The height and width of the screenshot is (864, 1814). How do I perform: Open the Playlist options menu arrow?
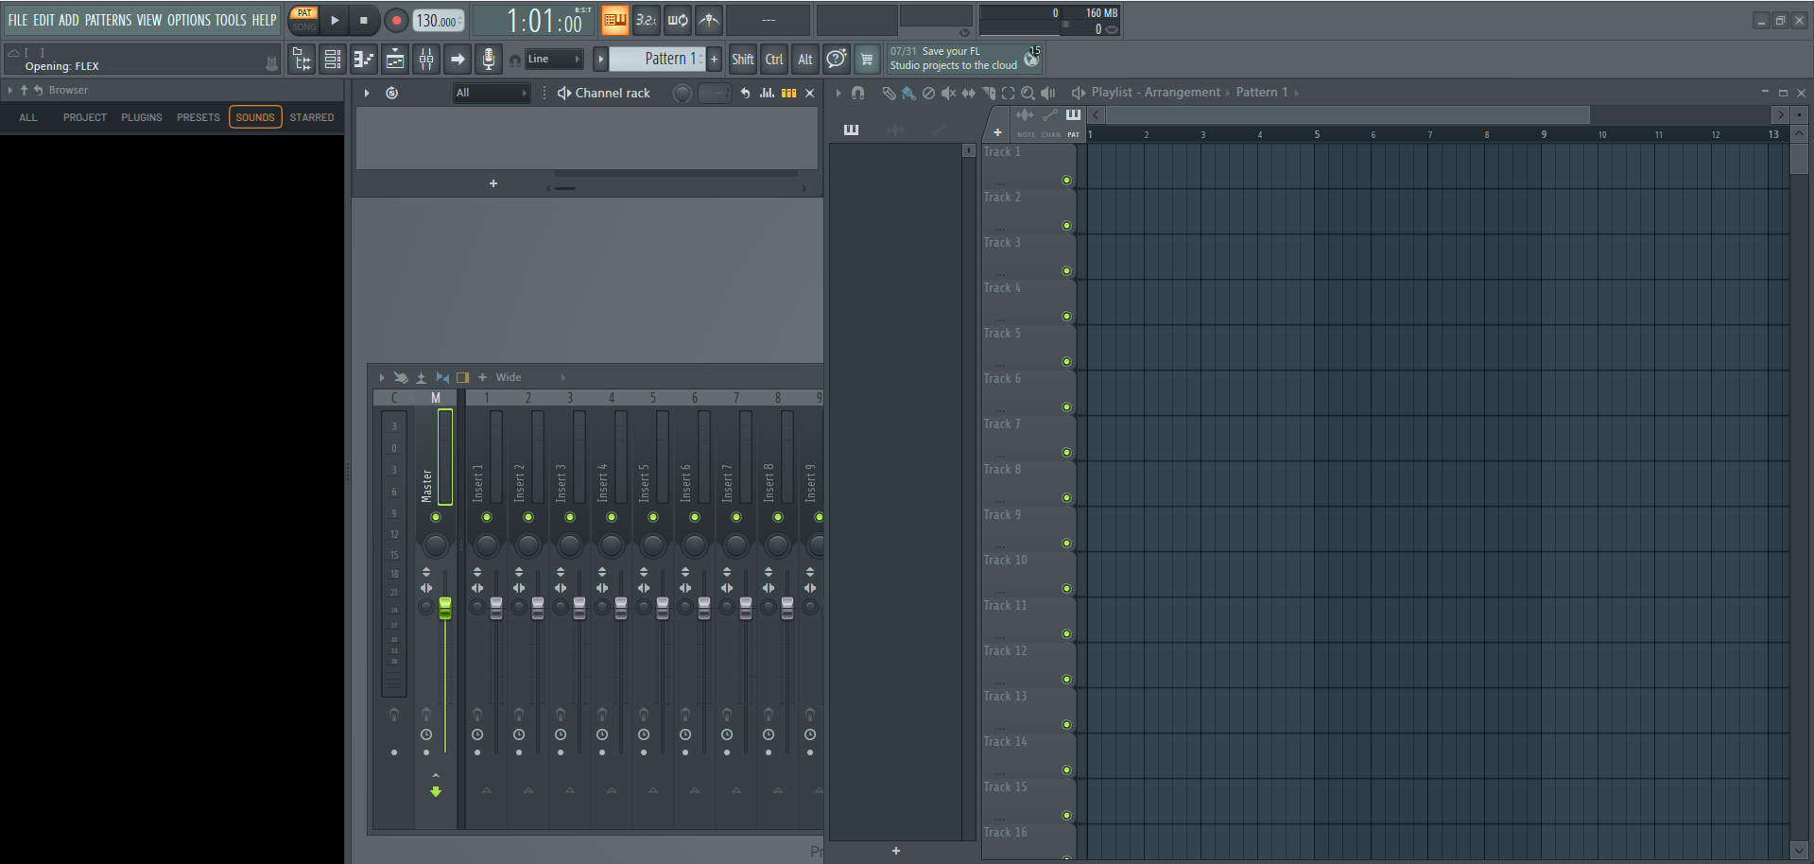pos(838,93)
